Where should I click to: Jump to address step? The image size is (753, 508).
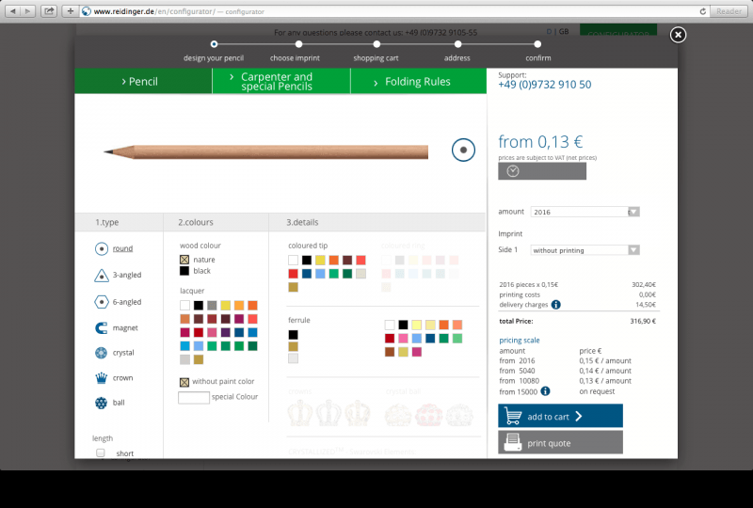[x=458, y=44]
